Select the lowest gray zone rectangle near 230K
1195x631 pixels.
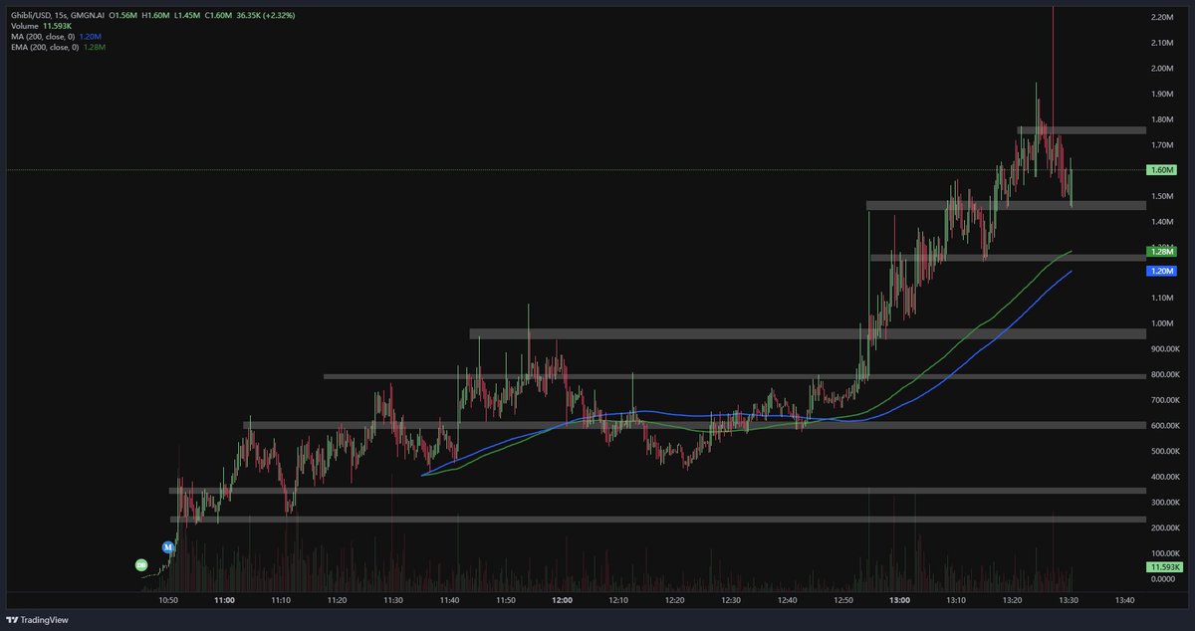(657, 519)
